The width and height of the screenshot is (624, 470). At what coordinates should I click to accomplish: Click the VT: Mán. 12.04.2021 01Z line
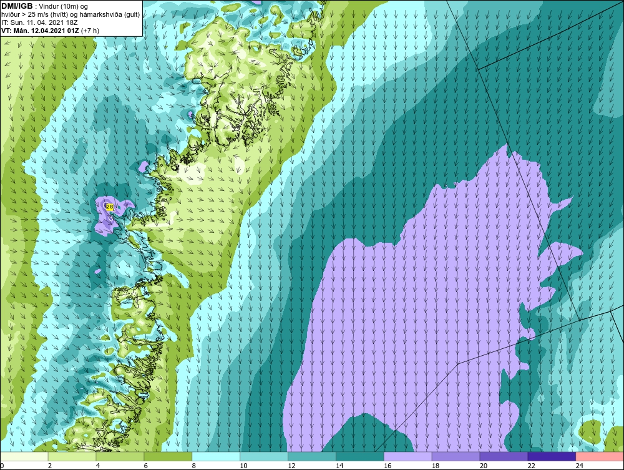click(x=50, y=31)
